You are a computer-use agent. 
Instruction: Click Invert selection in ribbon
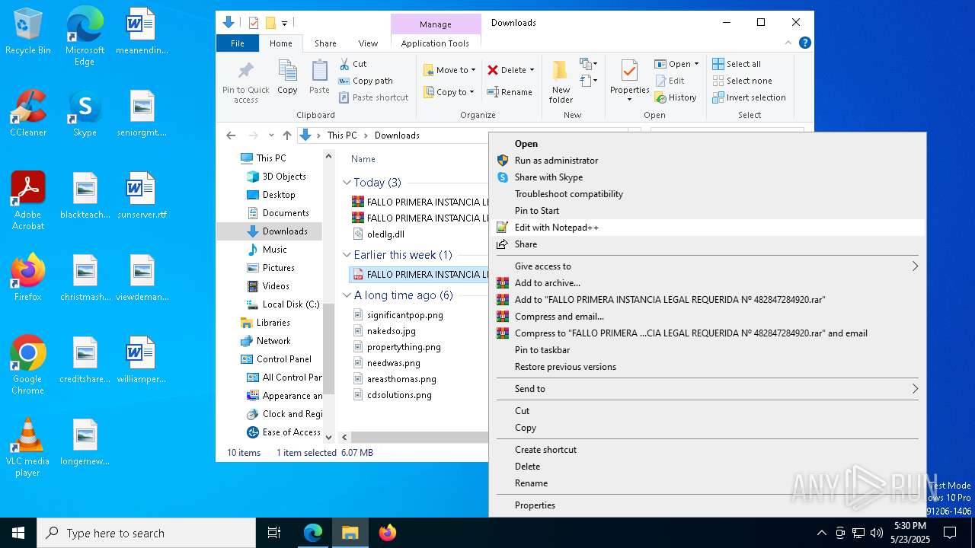click(749, 97)
